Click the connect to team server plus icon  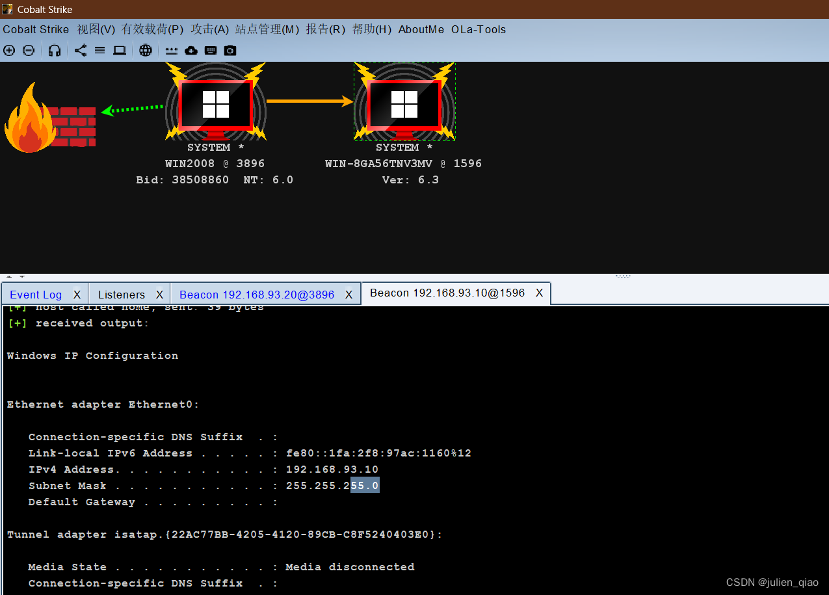9,50
